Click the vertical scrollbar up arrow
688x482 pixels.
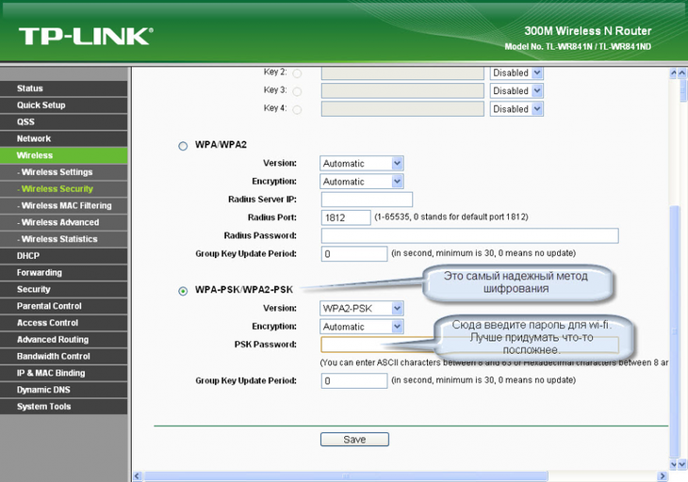(680, 72)
